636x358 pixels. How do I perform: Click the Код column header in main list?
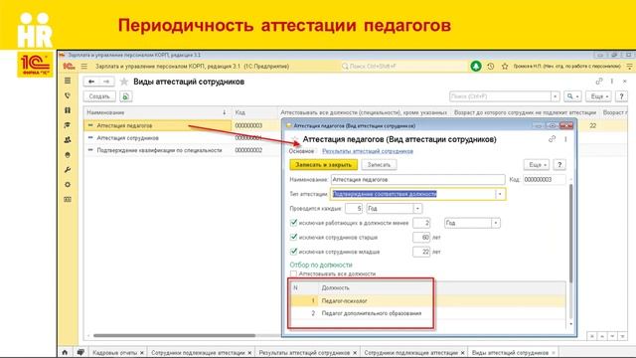click(x=254, y=112)
